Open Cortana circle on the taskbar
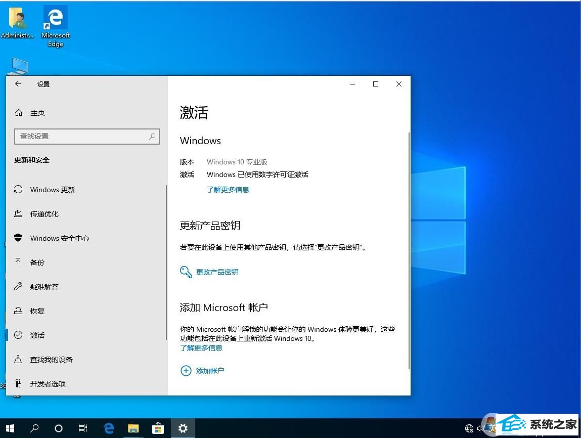The image size is (581, 438). [x=59, y=428]
